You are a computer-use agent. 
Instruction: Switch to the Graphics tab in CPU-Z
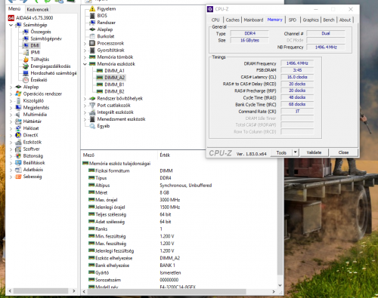[311, 20]
